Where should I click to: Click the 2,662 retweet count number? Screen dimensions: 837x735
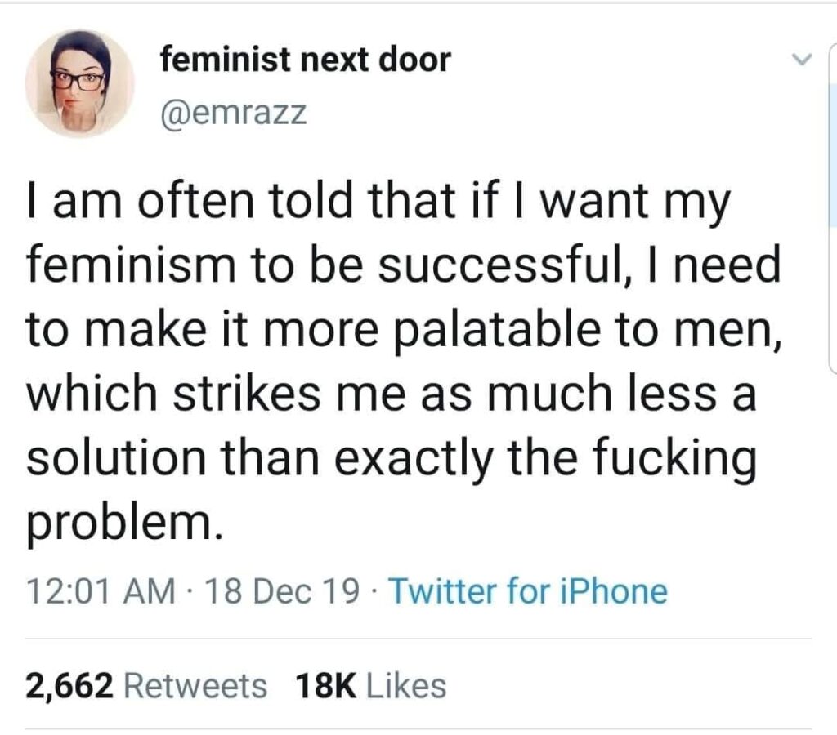coord(69,685)
